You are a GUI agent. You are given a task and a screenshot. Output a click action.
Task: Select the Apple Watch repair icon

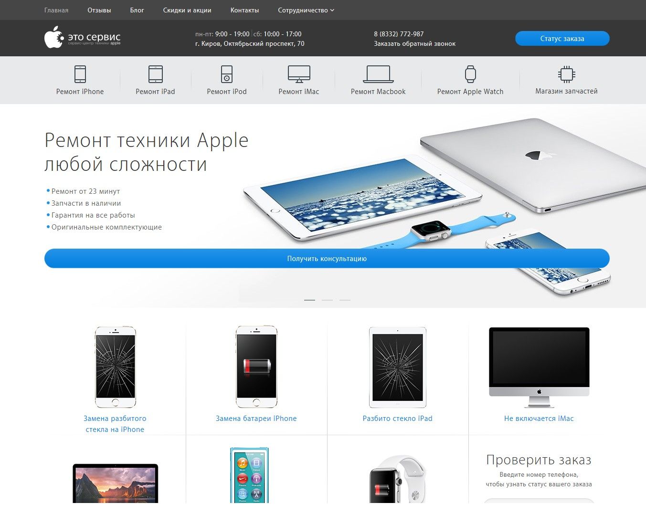click(x=470, y=74)
